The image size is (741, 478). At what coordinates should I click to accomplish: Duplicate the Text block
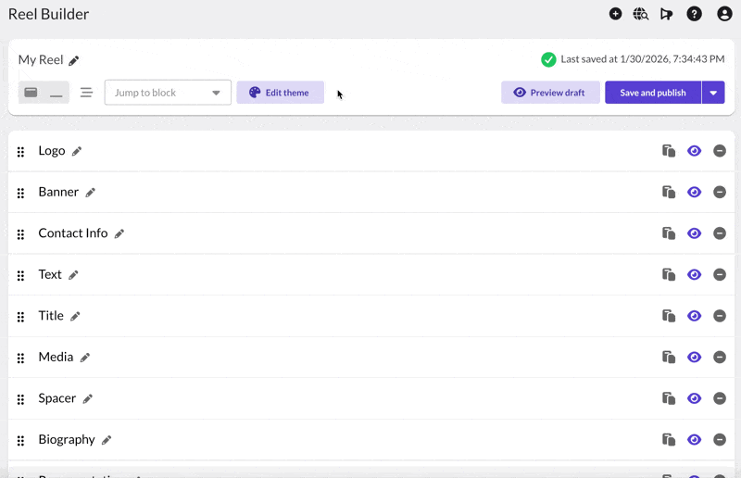[x=668, y=274]
